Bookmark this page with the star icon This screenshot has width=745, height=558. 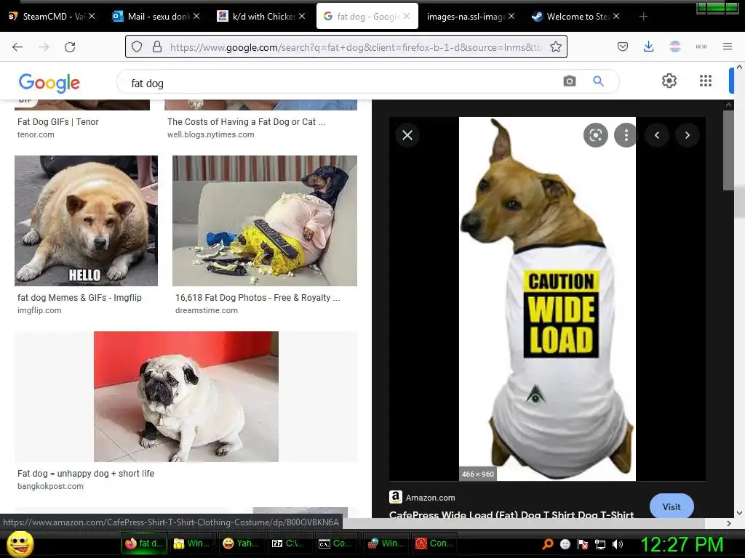pyautogui.click(x=555, y=46)
